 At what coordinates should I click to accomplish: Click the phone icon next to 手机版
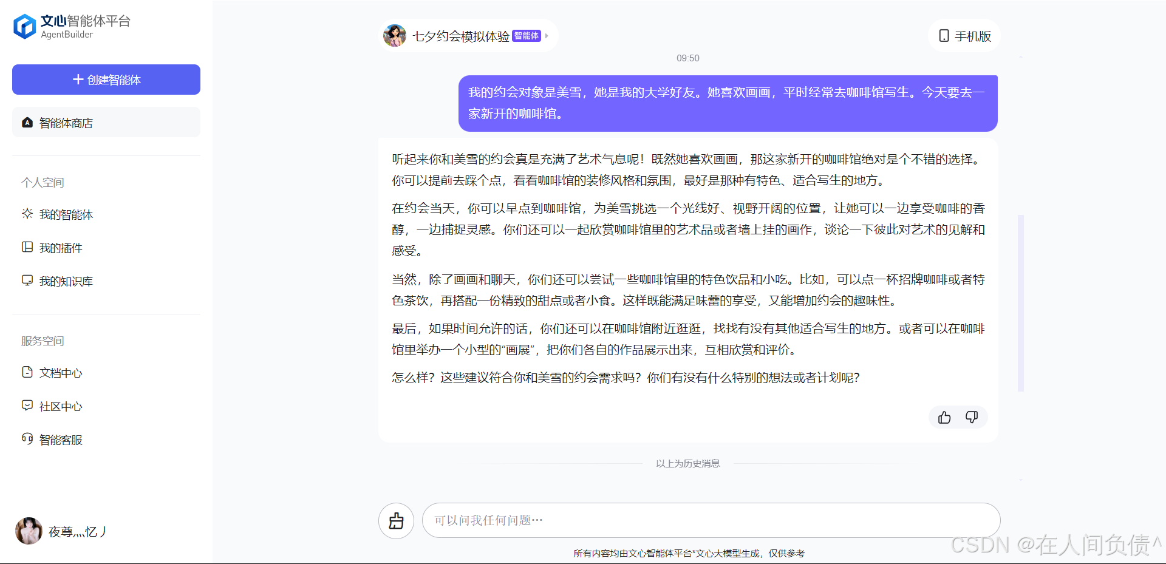[943, 36]
